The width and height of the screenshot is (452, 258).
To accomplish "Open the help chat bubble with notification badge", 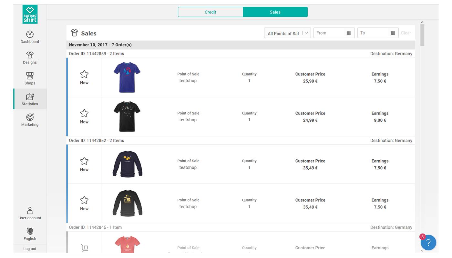I will pyautogui.click(x=428, y=242).
